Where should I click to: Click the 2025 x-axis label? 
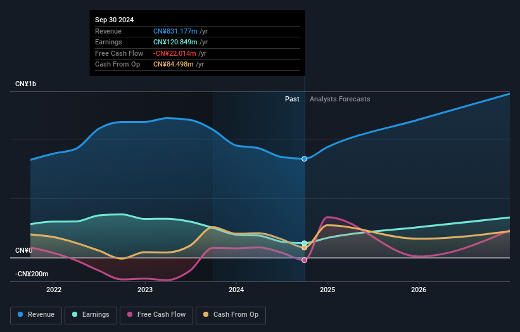pos(327,290)
